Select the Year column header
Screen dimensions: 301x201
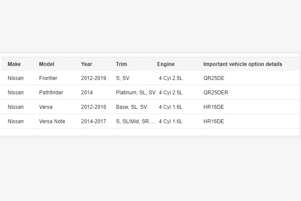86,64
